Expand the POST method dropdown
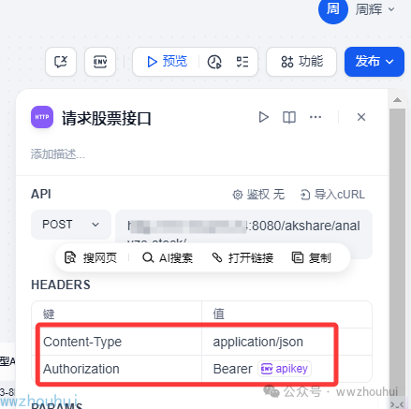The width and height of the screenshot is (411, 409). click(71, 225)
